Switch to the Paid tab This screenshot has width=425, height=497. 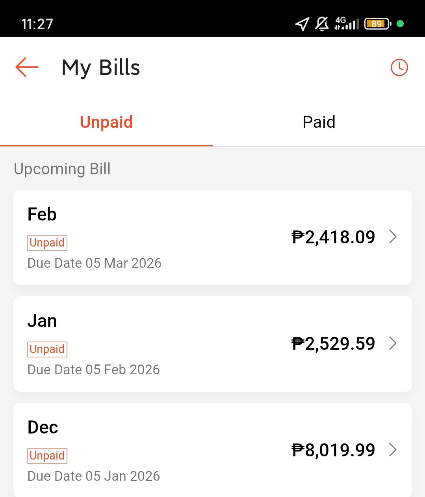[x=319, y=122]
